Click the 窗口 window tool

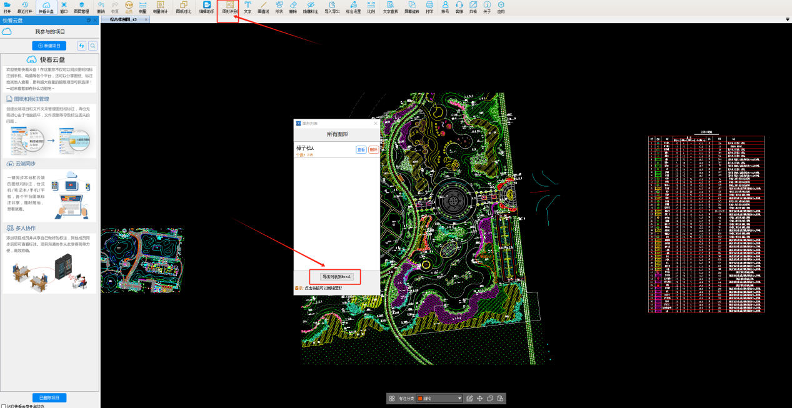pos(64,7)
